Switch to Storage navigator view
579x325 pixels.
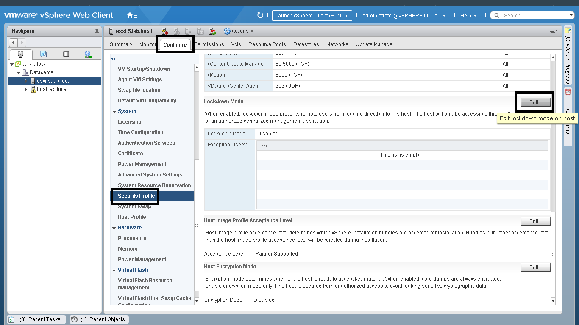click(66, 54)
